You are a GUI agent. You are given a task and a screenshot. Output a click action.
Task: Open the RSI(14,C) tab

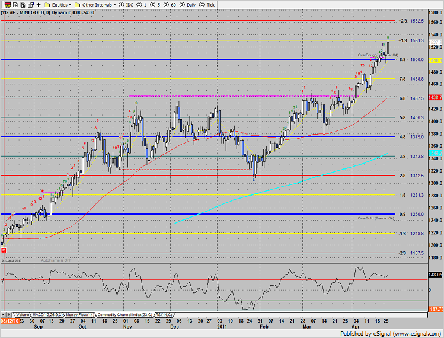point(164,315)
